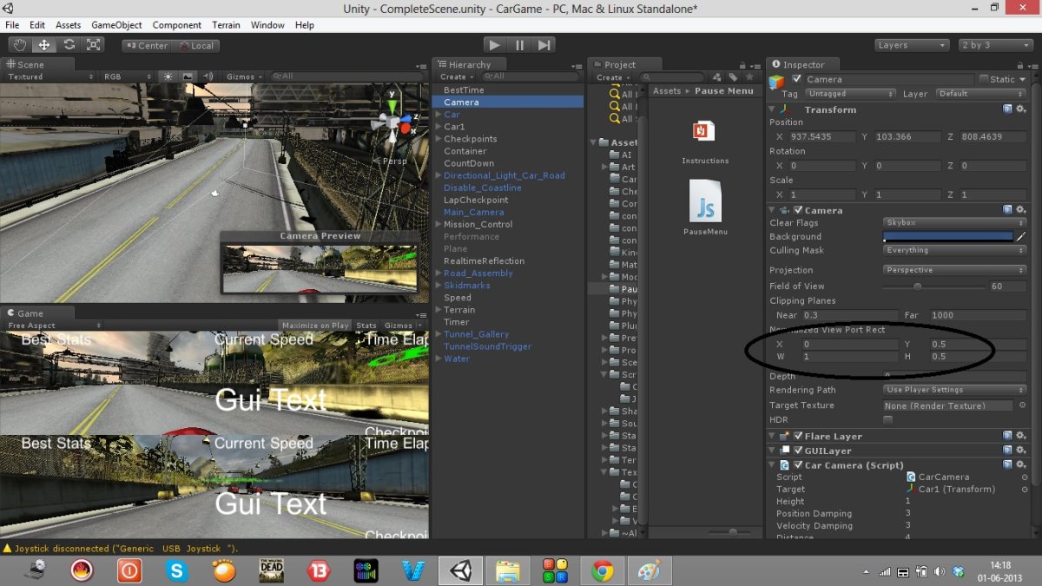This screenshot has width=1042, height=586.
Task: Toggle the Camera GameObject active checkbox
Action: tap(797, 79)
